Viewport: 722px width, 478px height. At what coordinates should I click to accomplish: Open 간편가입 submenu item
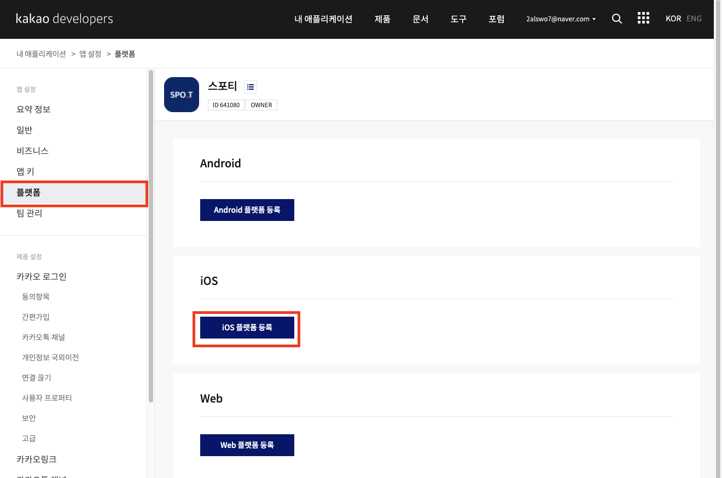(36, 317)
